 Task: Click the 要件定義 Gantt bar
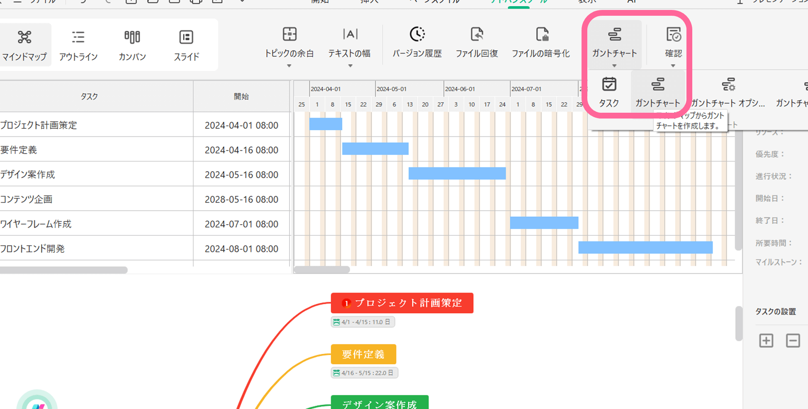pos(375,149)
